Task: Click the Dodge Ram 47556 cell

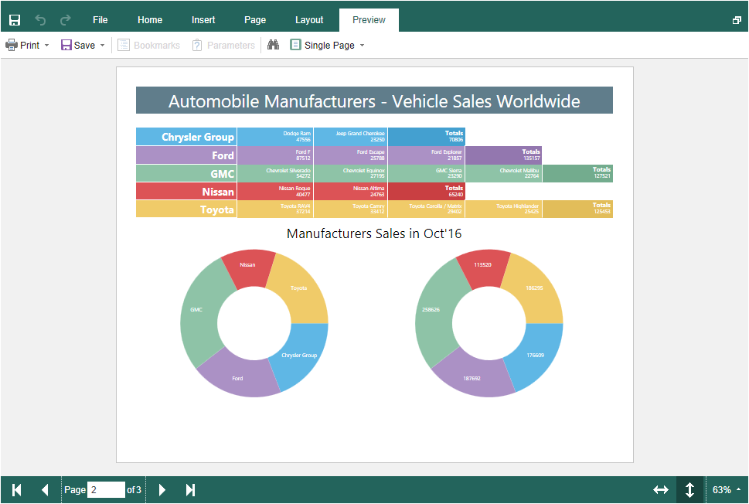Action: [x=275, y=137]
